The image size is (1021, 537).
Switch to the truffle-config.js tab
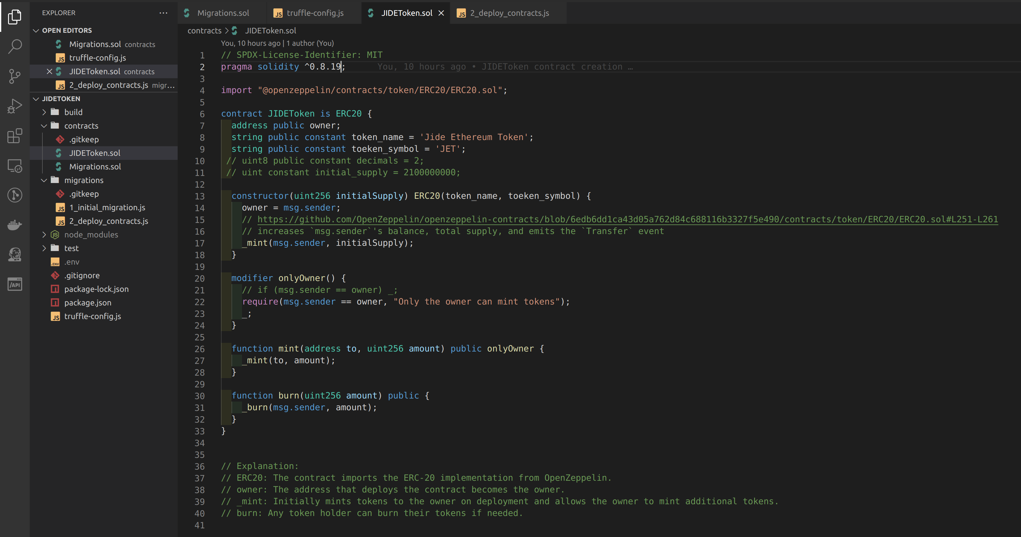click(x=315, y=13)
